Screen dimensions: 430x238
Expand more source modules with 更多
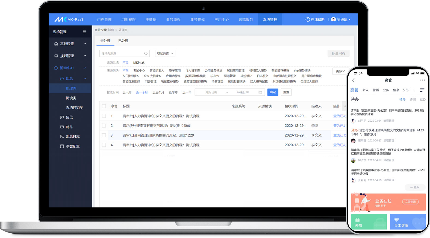[x=340, y=71]
